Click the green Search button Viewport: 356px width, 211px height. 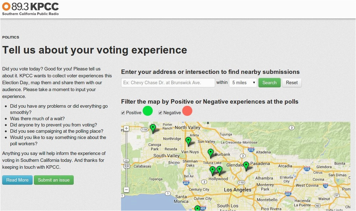269,83
